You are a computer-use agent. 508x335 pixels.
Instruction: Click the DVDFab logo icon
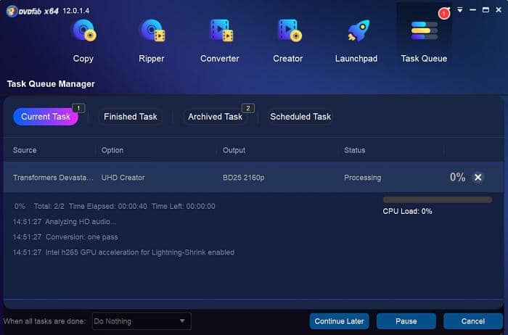point(12,11)
